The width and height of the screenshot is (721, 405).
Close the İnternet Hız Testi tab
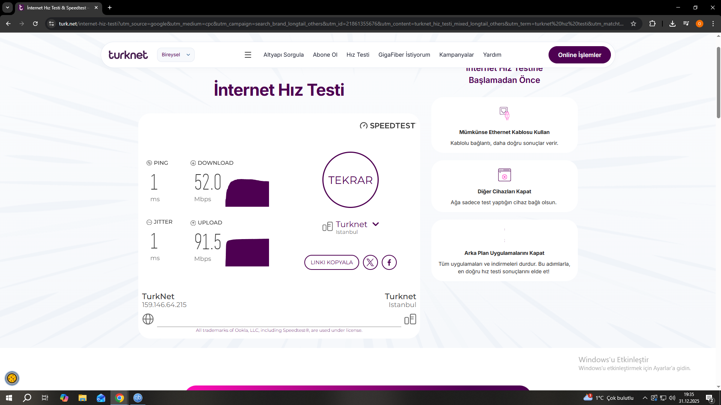(96, 8)
